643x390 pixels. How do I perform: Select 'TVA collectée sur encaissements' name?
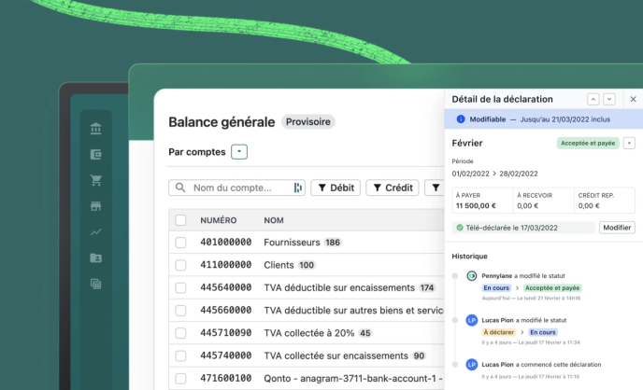pos(336,355)
